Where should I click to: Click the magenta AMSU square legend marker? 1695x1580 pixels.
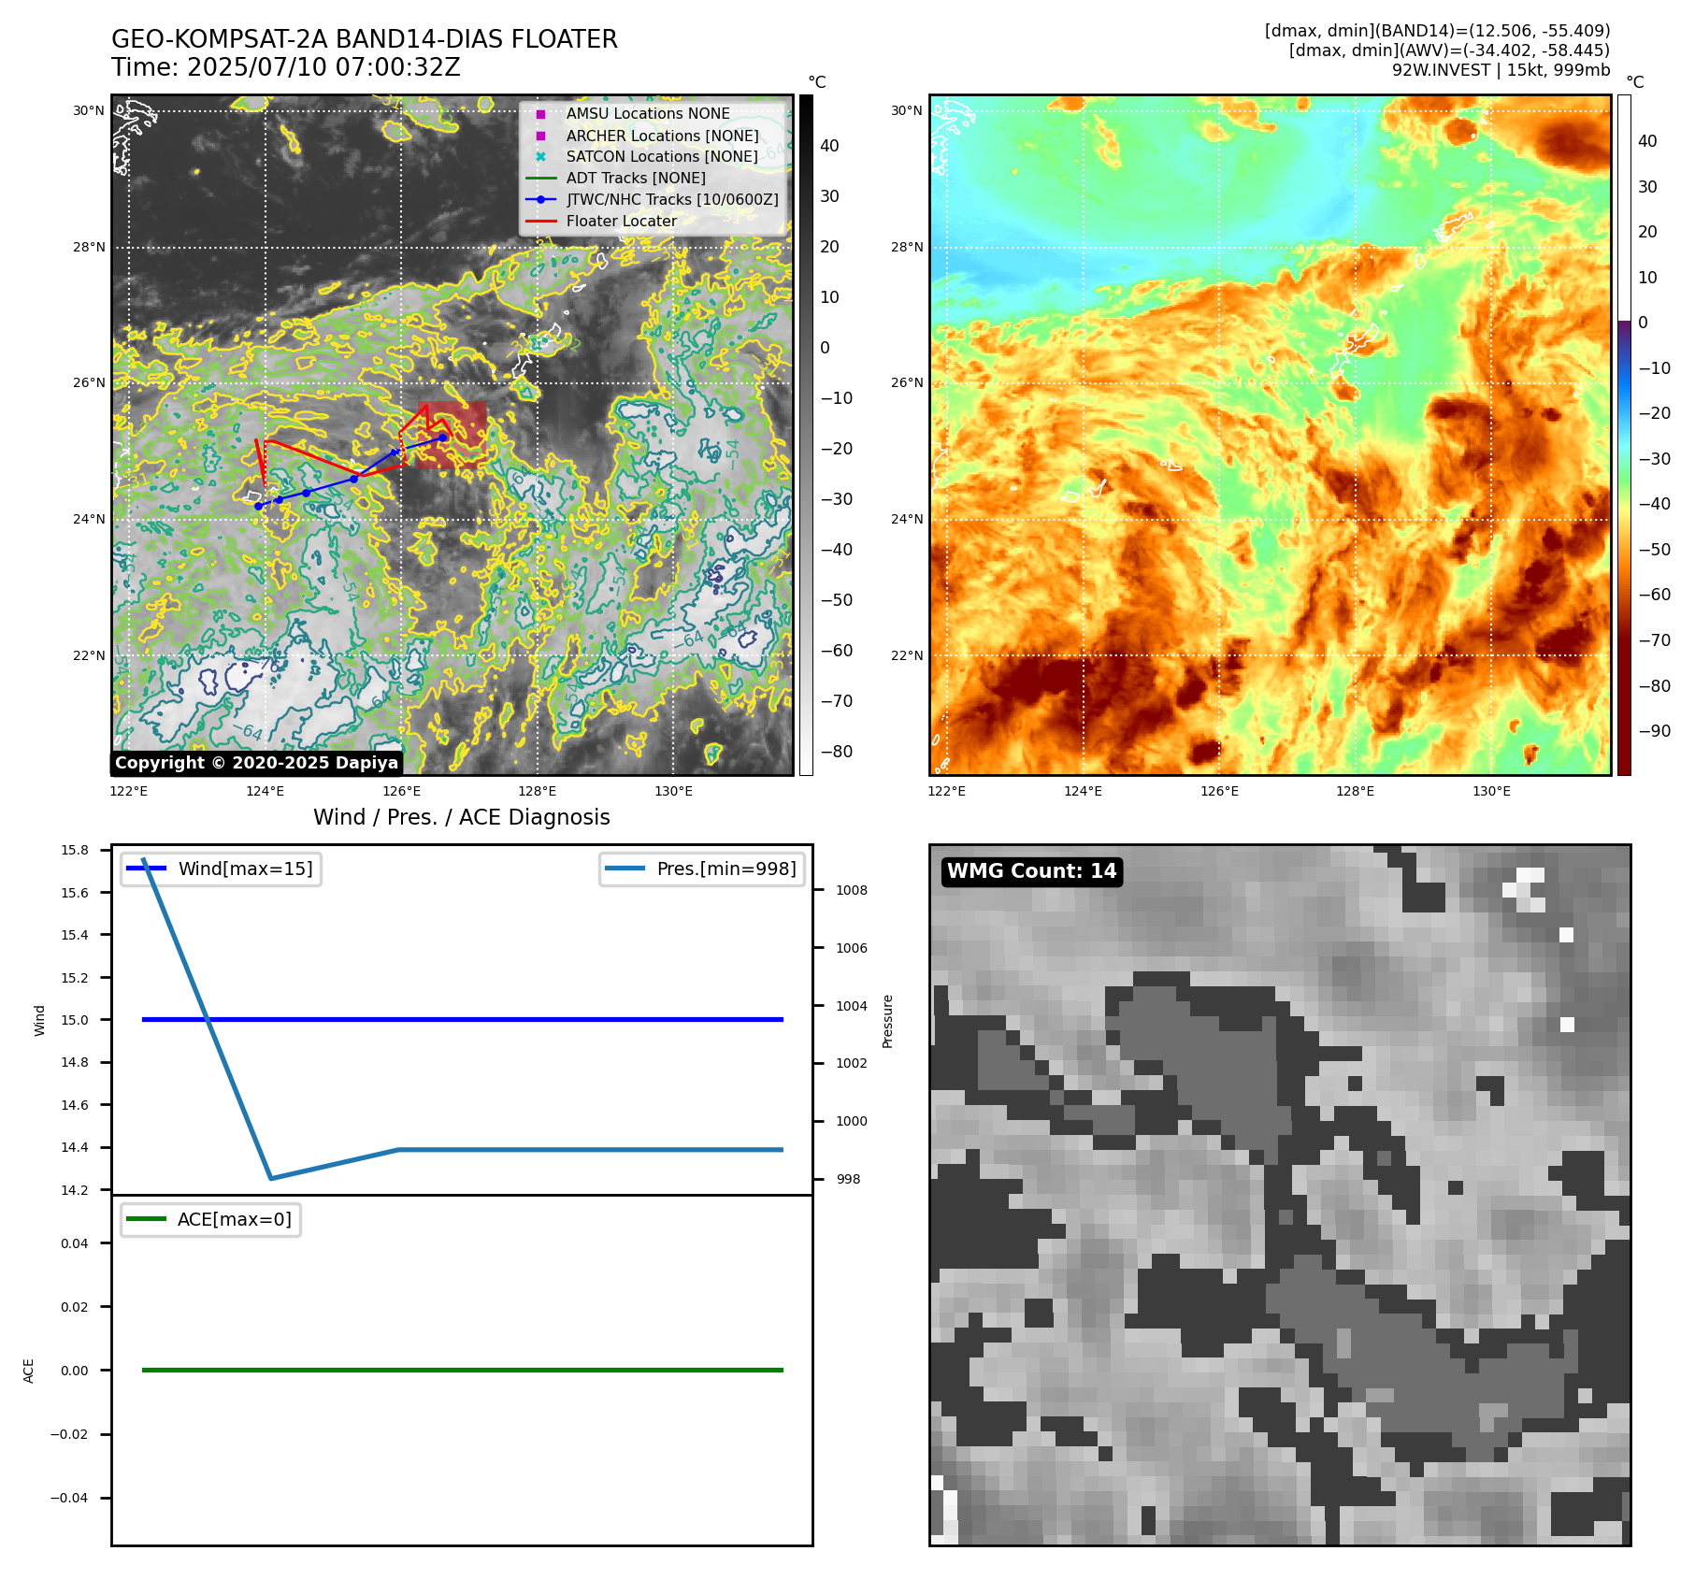tap(540, 114)
